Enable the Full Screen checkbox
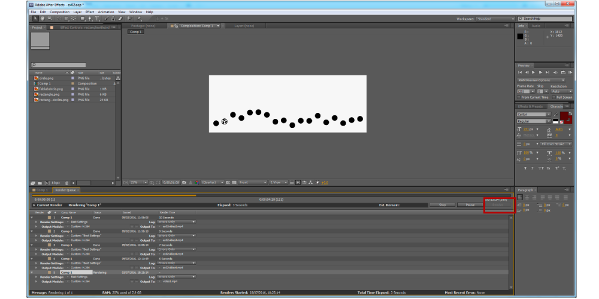This screenshot has width=599, height=299. pos(554,97)
